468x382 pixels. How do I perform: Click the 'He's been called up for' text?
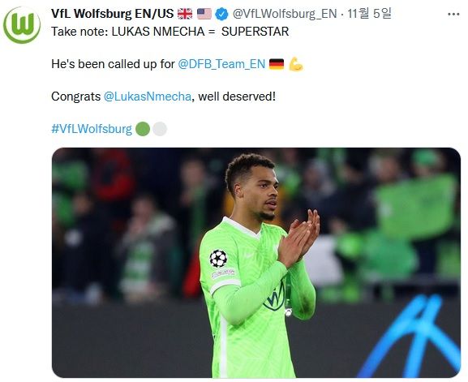[113, 64]
